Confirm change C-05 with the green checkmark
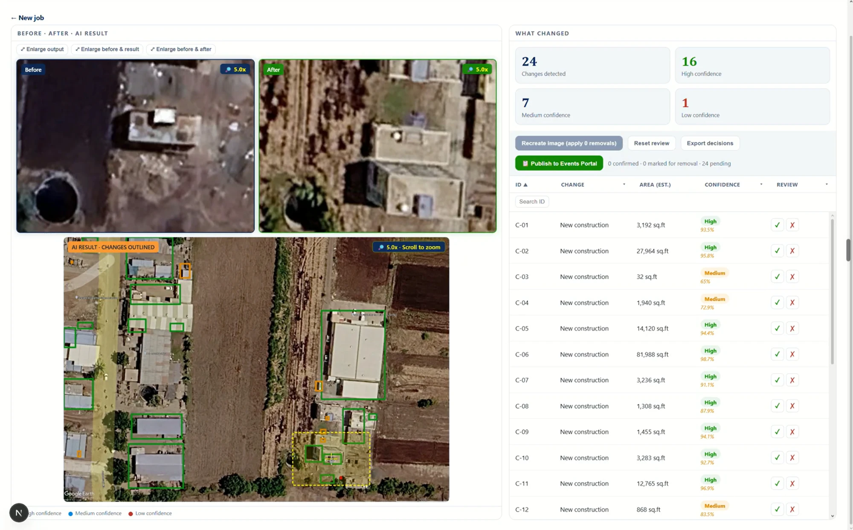 pos(777,328)
